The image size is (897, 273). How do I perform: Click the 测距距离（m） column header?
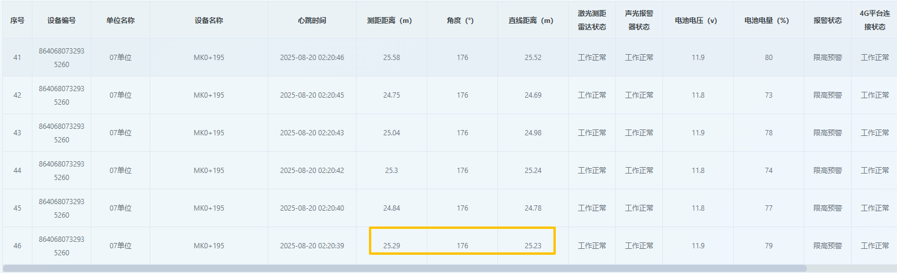click(x=391, y=20)
